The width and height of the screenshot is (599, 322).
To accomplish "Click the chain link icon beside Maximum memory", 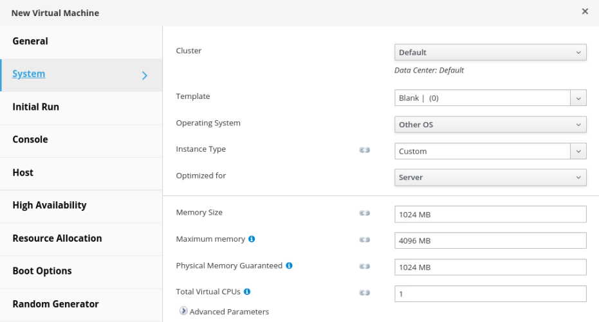I will [x=364, y=240].
